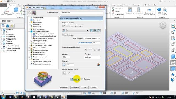
Task: Select 'Начальная точка' tree item
Action: coord(39,52)
